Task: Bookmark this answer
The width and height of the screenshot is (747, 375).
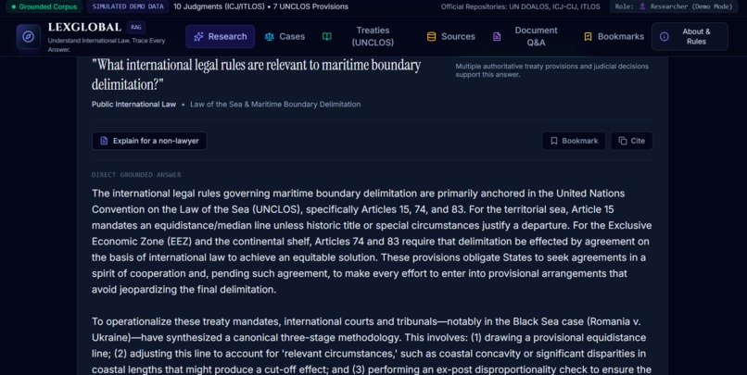Action: [574, 141]
